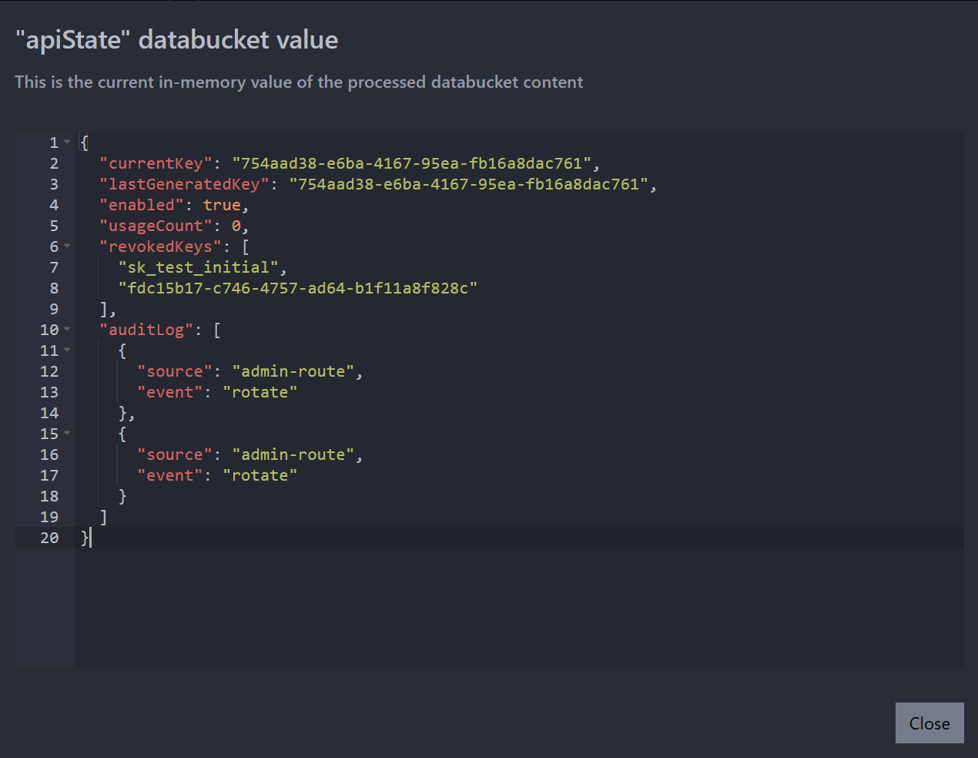Collapse the revokedKeys array fold arrow
Image resolution: width=978 pixels, height=758 pixels.
(x=67, y=246)
